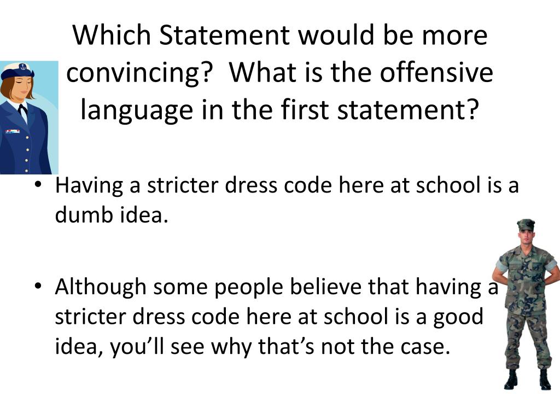
Task: Click "you'll see why that's not the case"
Action: tap(279, 346)
